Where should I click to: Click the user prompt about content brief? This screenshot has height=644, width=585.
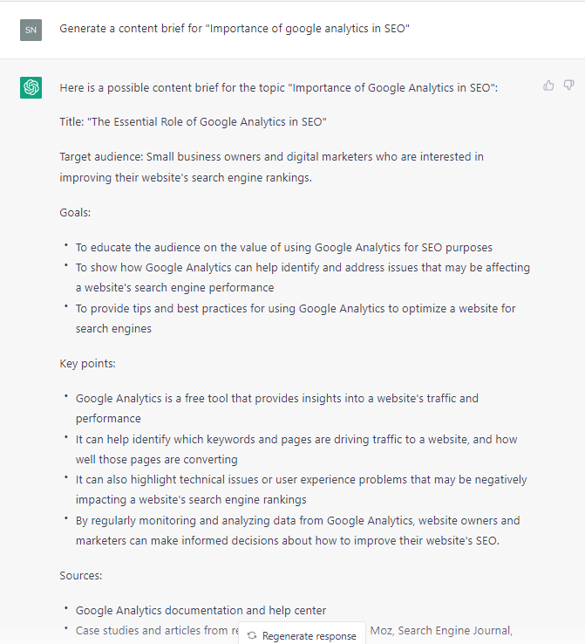point(235,29)
